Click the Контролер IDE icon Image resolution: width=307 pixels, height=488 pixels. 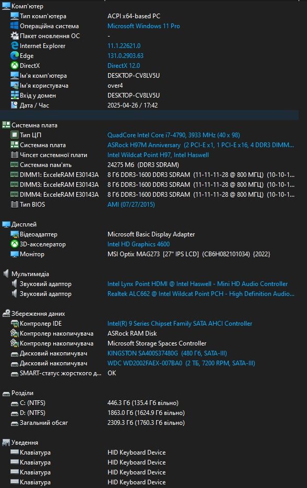pyautogui.click(x=14, y=324)
